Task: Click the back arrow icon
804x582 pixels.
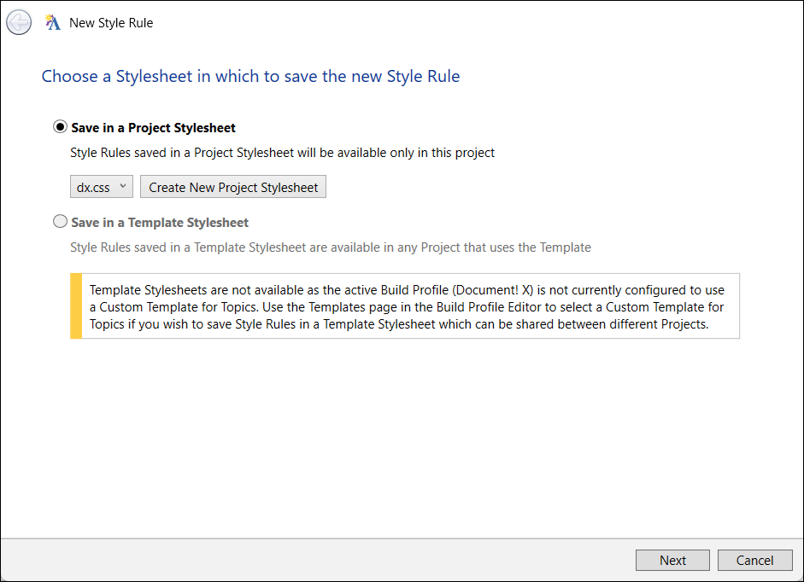Action: tap(19, 23)
